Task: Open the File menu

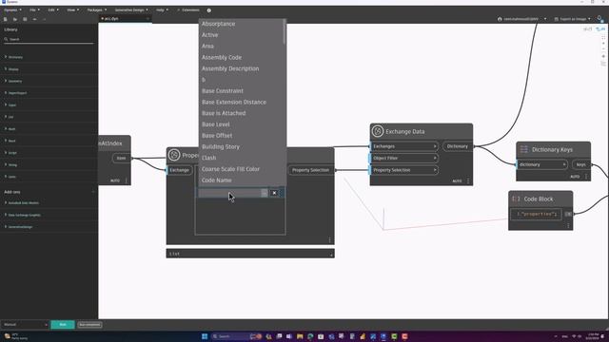Action: tap(35, 10)
